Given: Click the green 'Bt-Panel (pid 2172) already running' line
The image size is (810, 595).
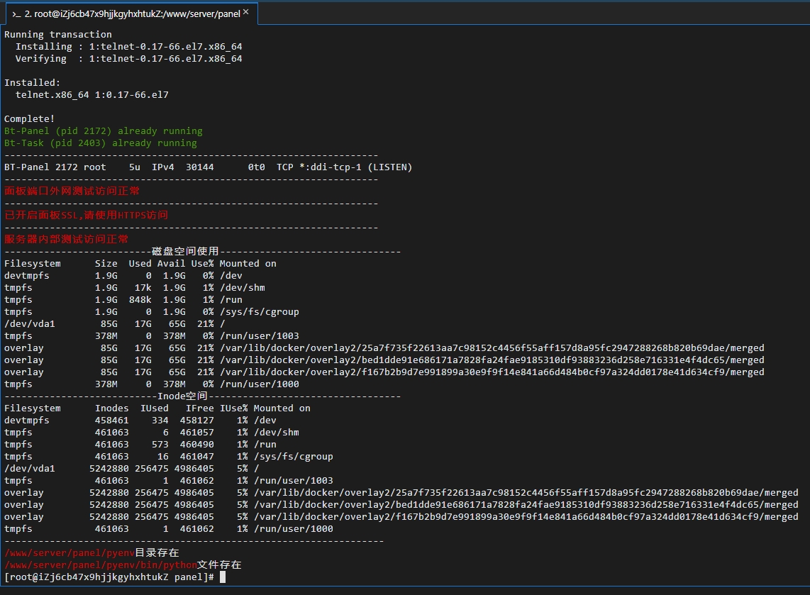Looking at the screenshot, I should tap(104, 130).
